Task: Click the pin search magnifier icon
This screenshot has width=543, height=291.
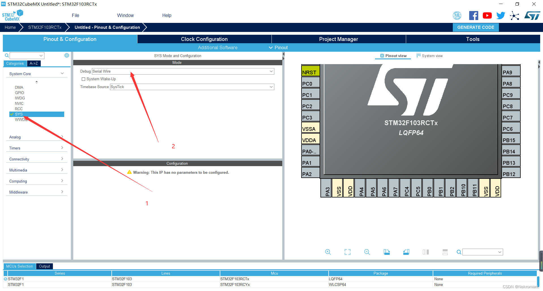Action: point(459,252)
